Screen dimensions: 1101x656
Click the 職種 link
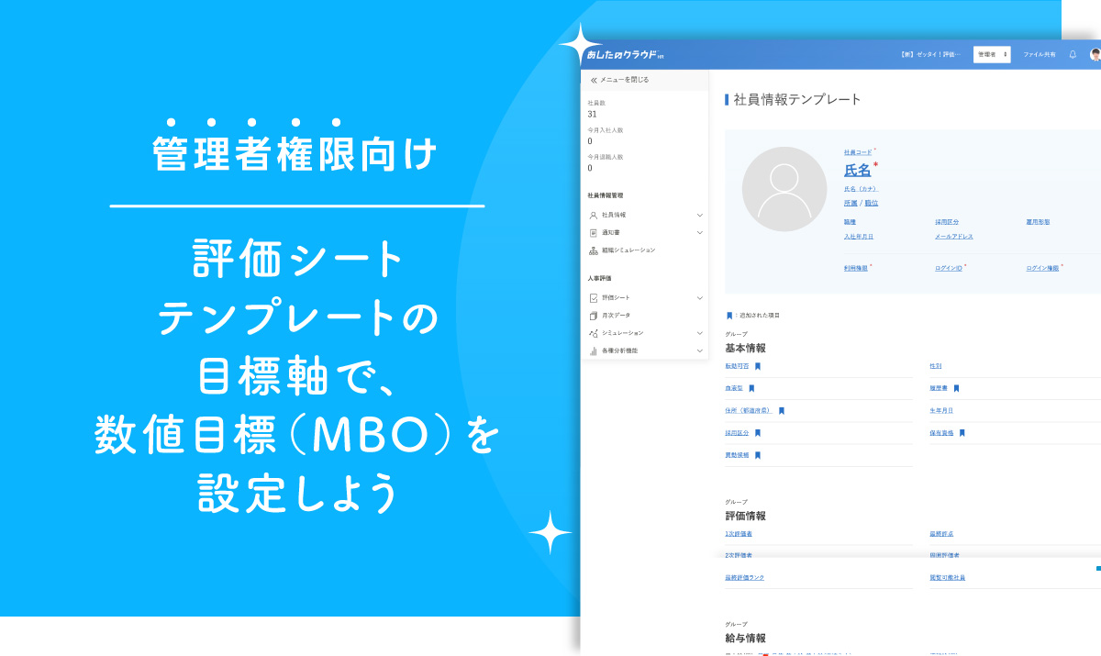click(850, 222)
